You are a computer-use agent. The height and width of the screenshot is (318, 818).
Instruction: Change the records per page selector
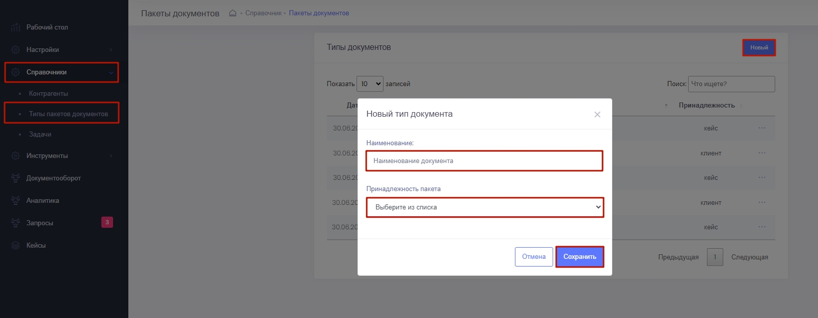(x=370, y=84)
